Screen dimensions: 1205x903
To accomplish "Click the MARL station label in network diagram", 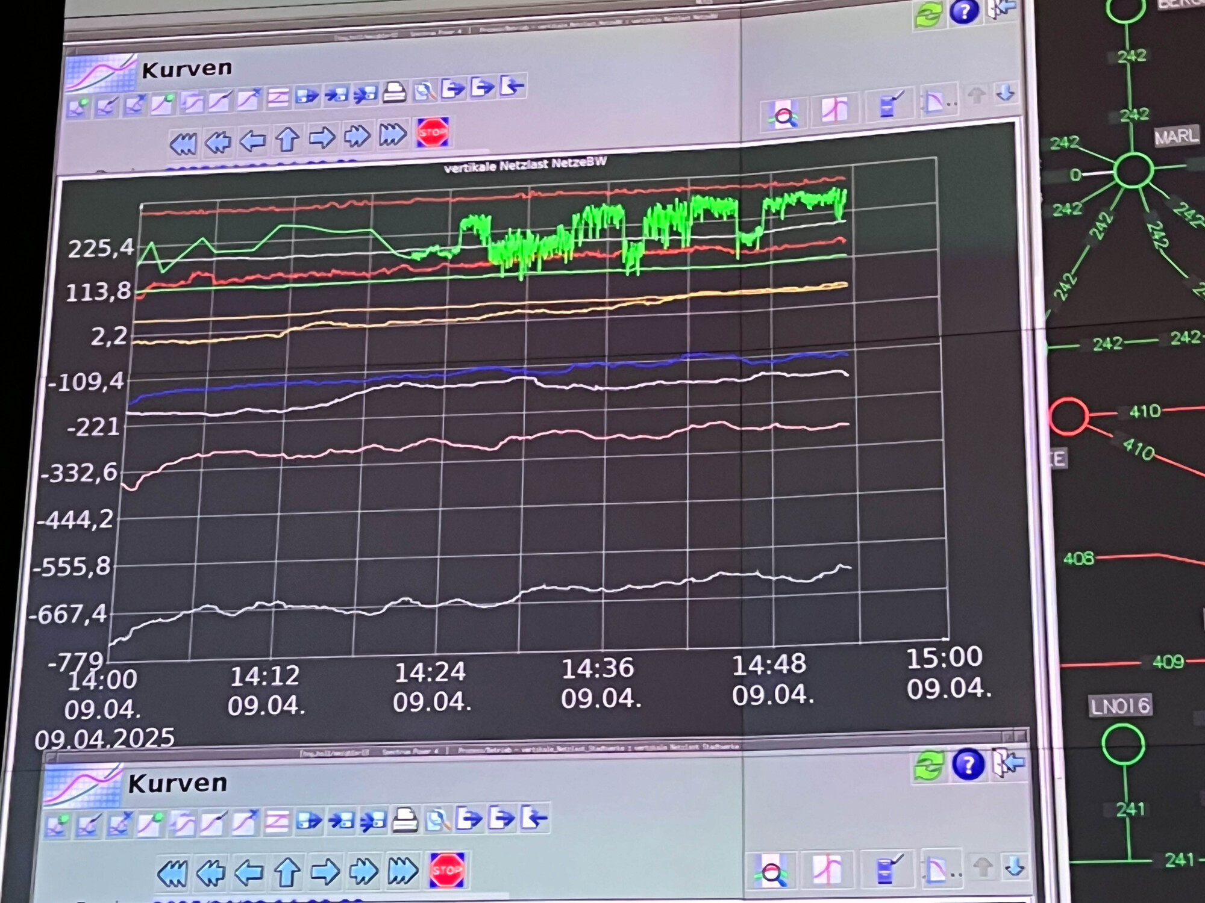I will 1175,136.
